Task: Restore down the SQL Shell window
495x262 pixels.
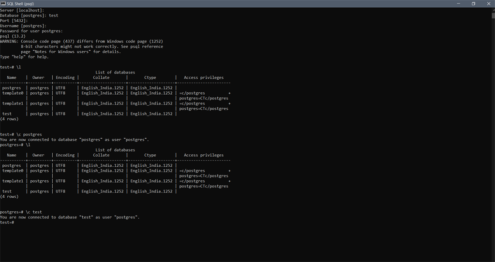Action: 473,3
